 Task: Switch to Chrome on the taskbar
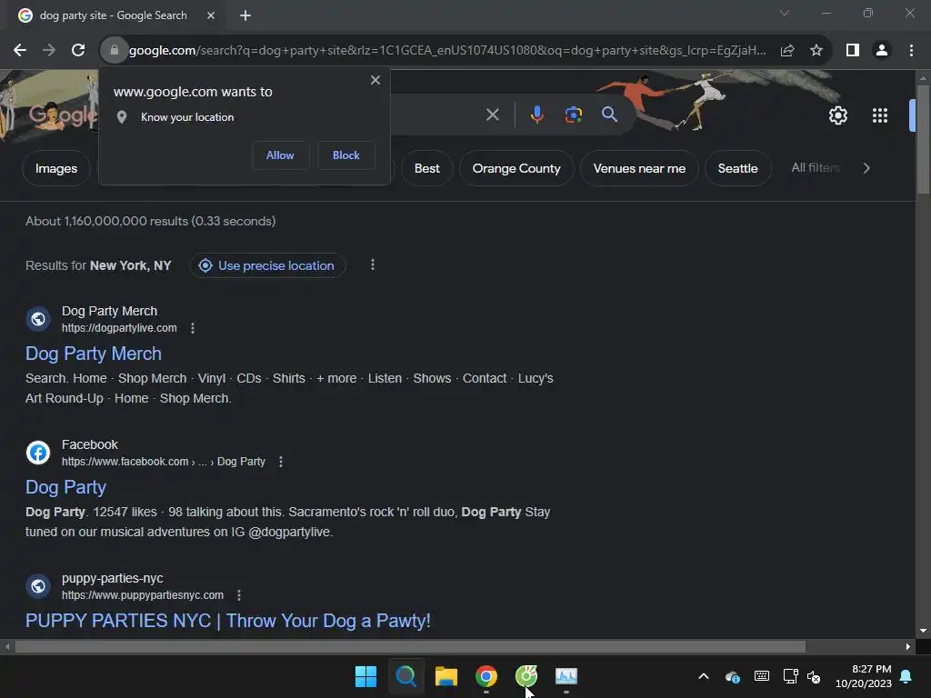point(486,676)
